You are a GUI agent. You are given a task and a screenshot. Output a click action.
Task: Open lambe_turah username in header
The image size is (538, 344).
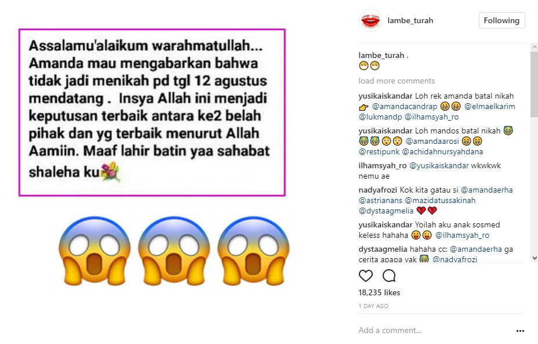tap(410, 21)
